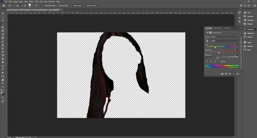This screenshot has height=138, width=257.
Task: Select the Blur tool
Action: pos(3,59)
